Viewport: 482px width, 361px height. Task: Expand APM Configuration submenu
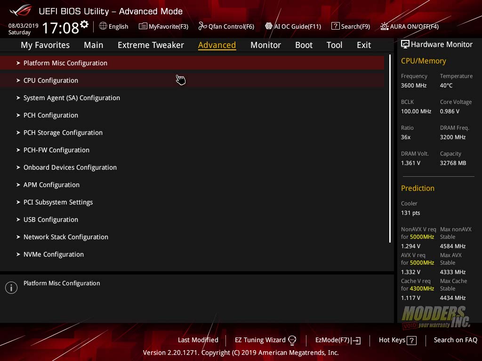click(192, 185)
